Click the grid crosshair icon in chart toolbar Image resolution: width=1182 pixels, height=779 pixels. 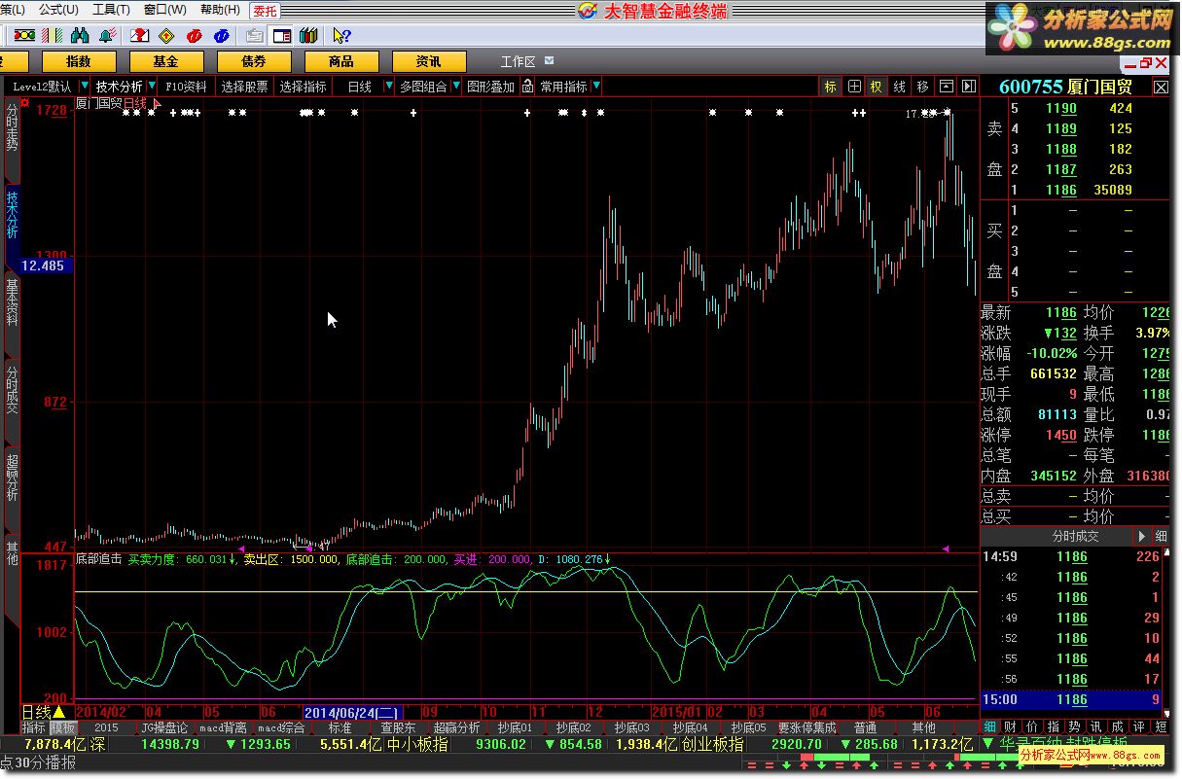coord(854,87)
